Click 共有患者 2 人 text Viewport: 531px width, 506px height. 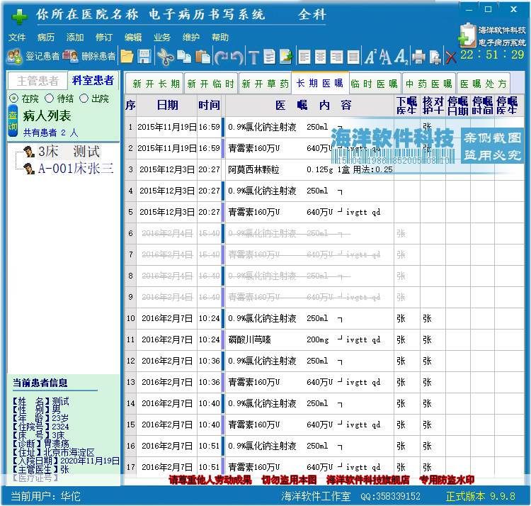[x=50, y=133]
